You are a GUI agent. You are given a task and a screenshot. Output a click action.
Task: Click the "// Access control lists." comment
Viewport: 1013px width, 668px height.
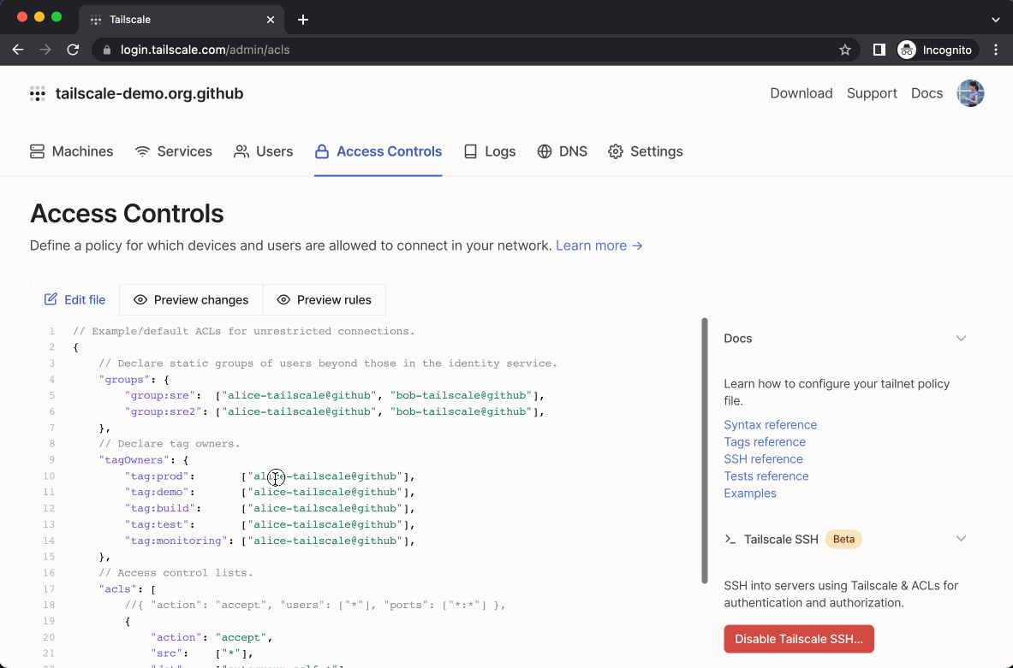(x=176, y=573)
